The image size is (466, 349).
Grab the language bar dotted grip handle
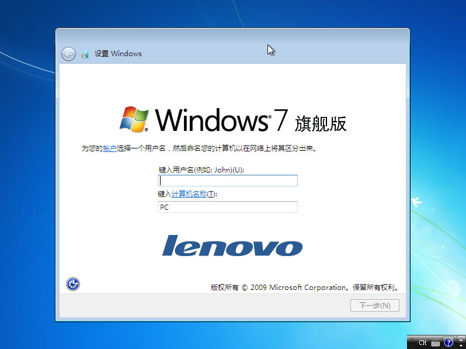pyautogui.click(x=412, y=343)
